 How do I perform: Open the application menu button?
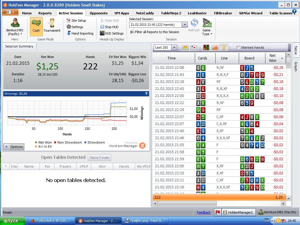(x=10, y=12)
